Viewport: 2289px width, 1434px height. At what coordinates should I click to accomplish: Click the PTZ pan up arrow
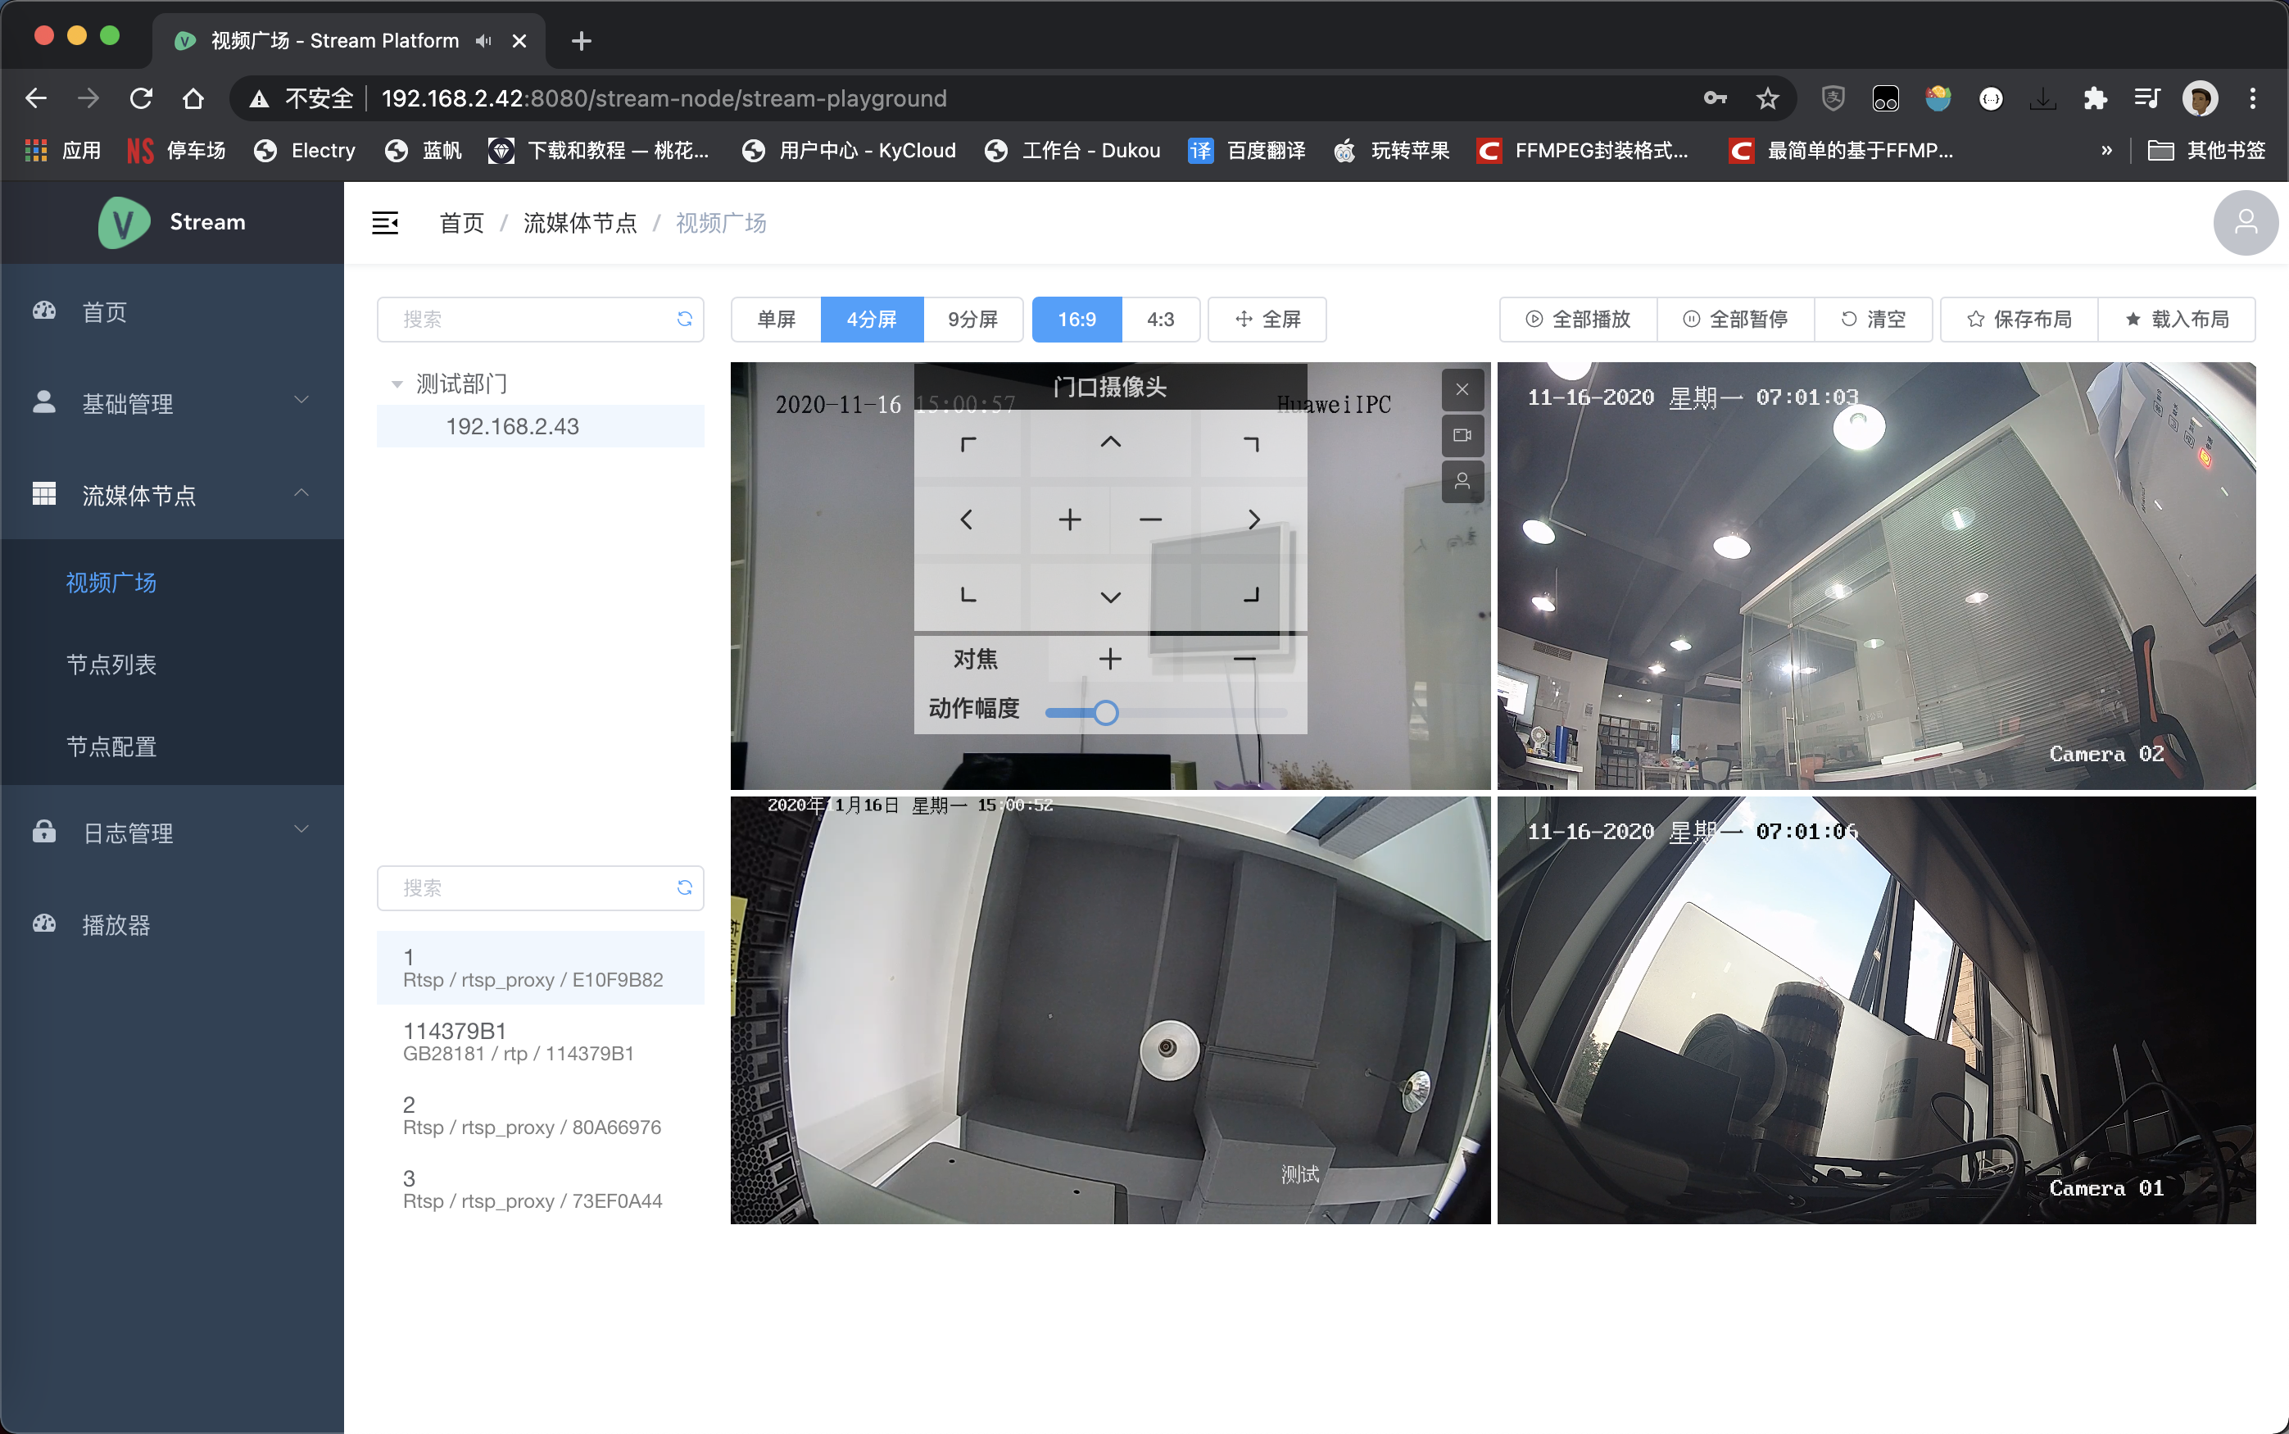coord(1109,442)
